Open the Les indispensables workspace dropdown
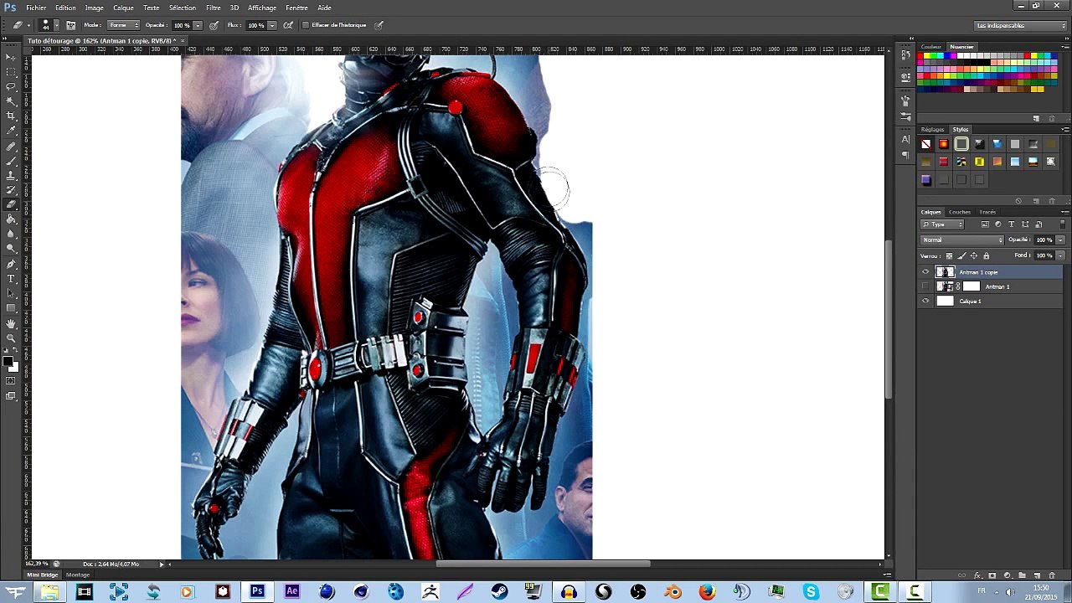Screen dimensions: 1072x603 [x=1020, y=25]
